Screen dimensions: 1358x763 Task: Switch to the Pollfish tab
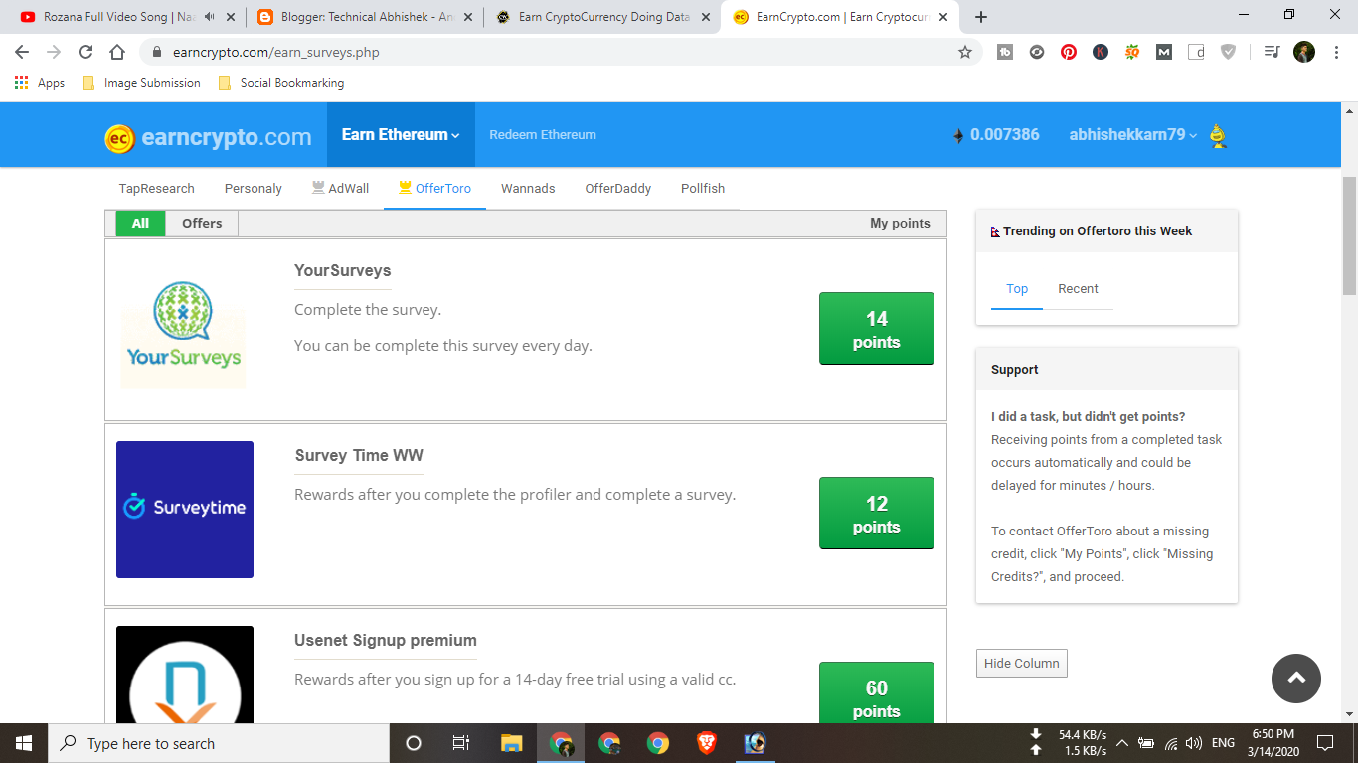point(703,188)
